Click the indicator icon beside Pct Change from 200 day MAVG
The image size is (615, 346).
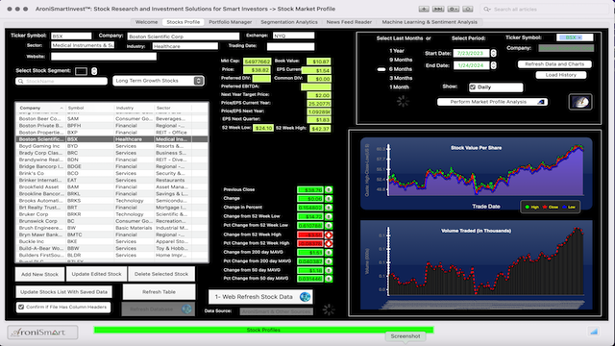pos(329,261)
